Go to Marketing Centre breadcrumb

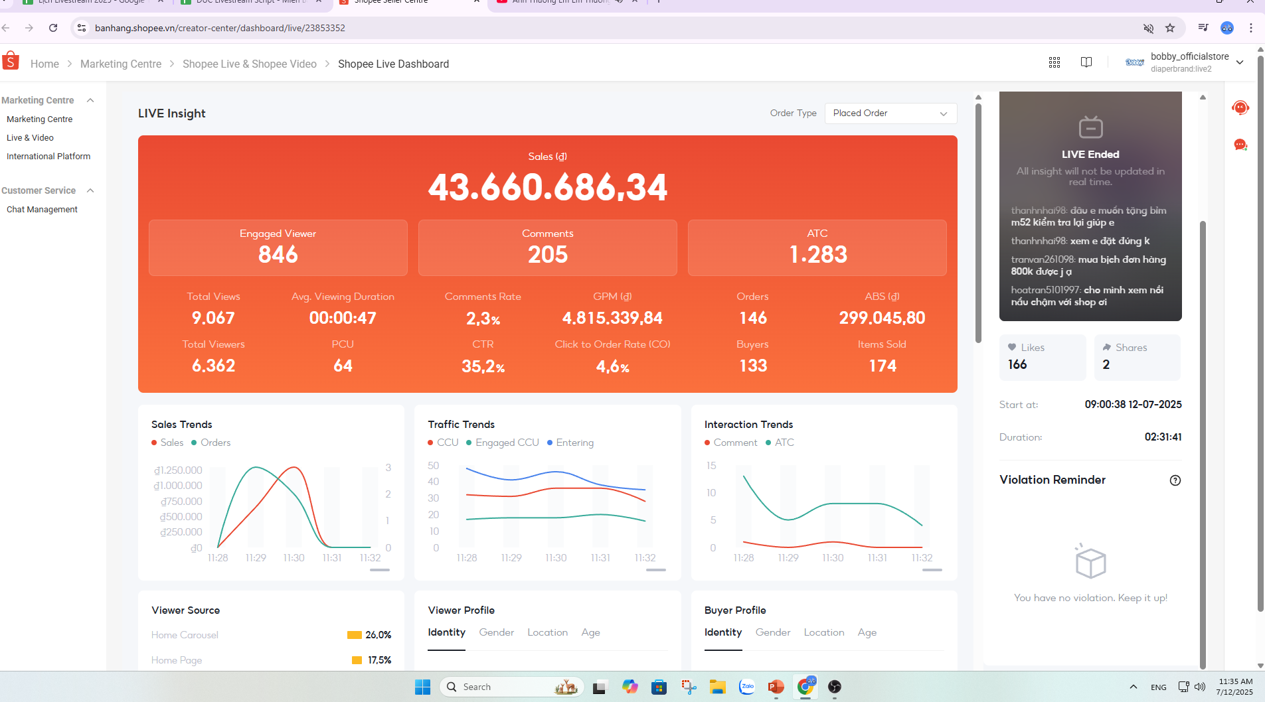pos(121,64)
